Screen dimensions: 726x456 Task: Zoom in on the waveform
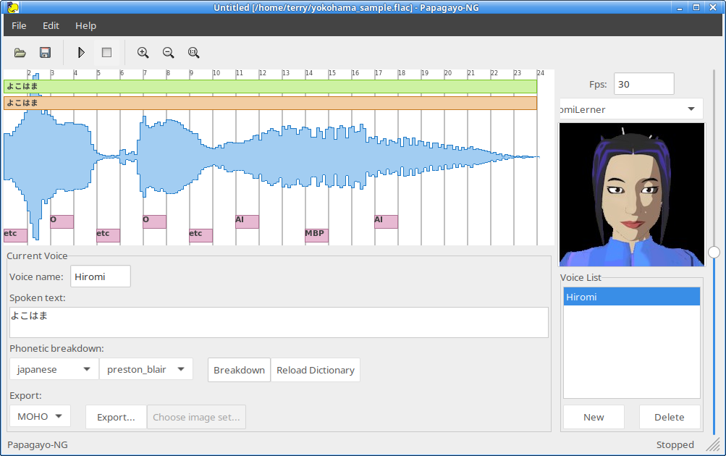coord(143,53)
